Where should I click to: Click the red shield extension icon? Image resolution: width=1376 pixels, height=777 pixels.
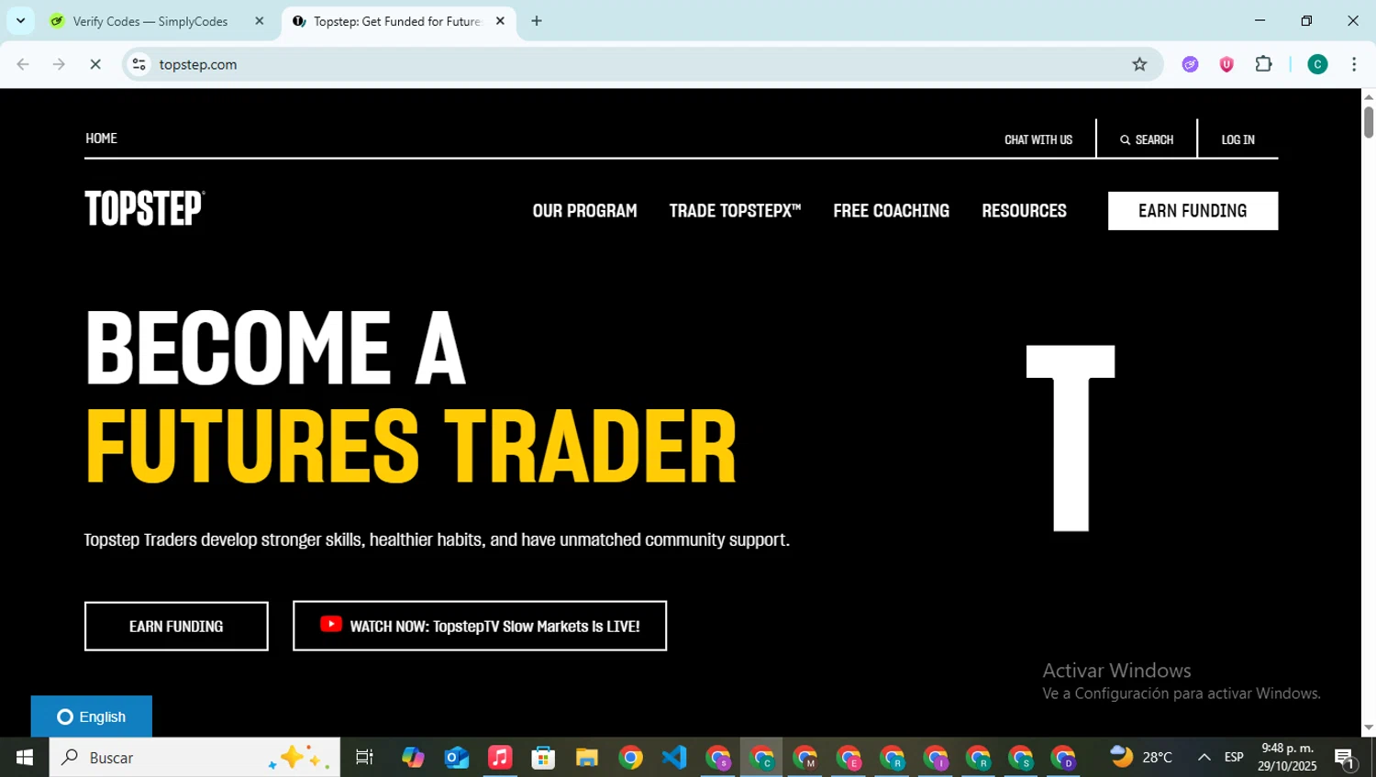click(x=1226, y=64)
